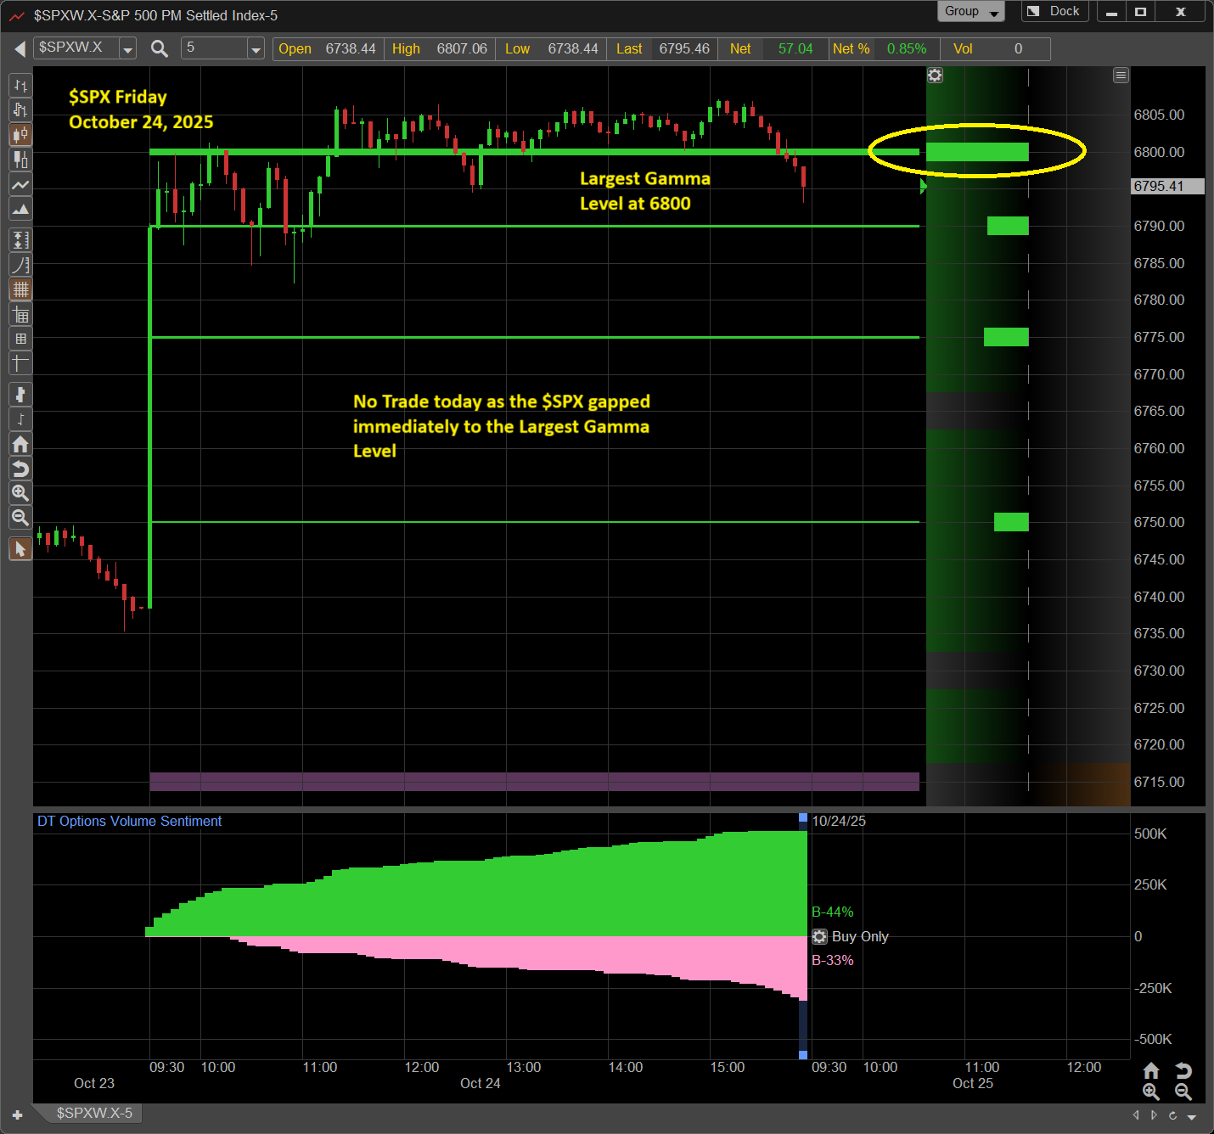Click zoom out icon in the bottom-right corner
This screenshot has width=1214, height=1134.
pyautogui.click(x=1183, y=1092)
